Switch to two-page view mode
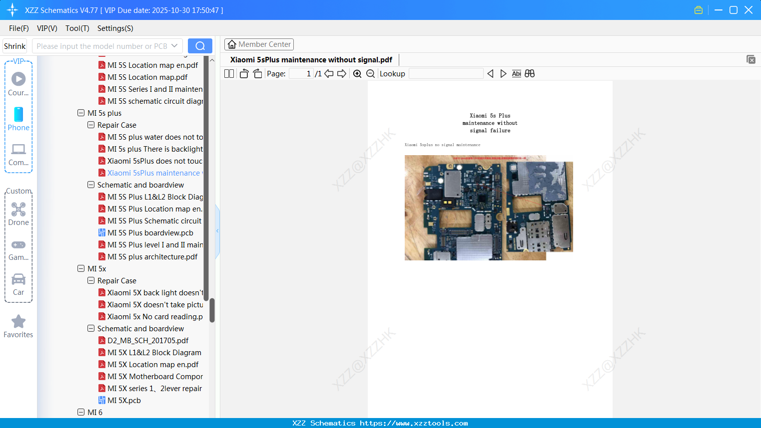This screenshot has width=761, height=428. (228, 73)
